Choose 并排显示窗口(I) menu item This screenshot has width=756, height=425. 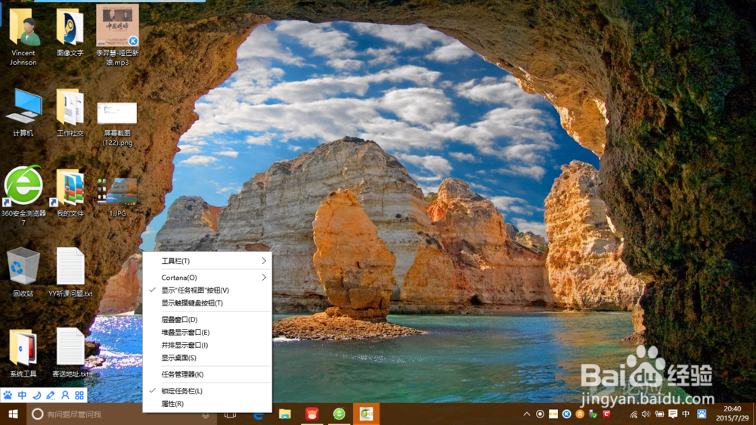click(x=207, y=345)
